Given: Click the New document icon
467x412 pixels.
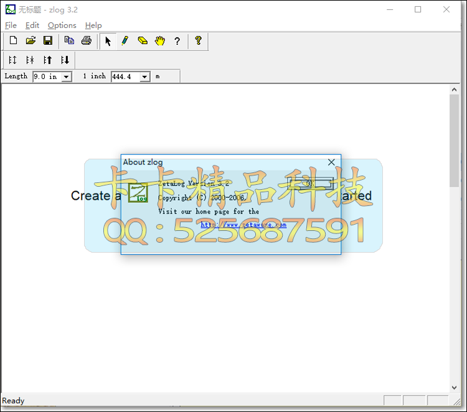Looking at the screenshot, I should point(13,40).
